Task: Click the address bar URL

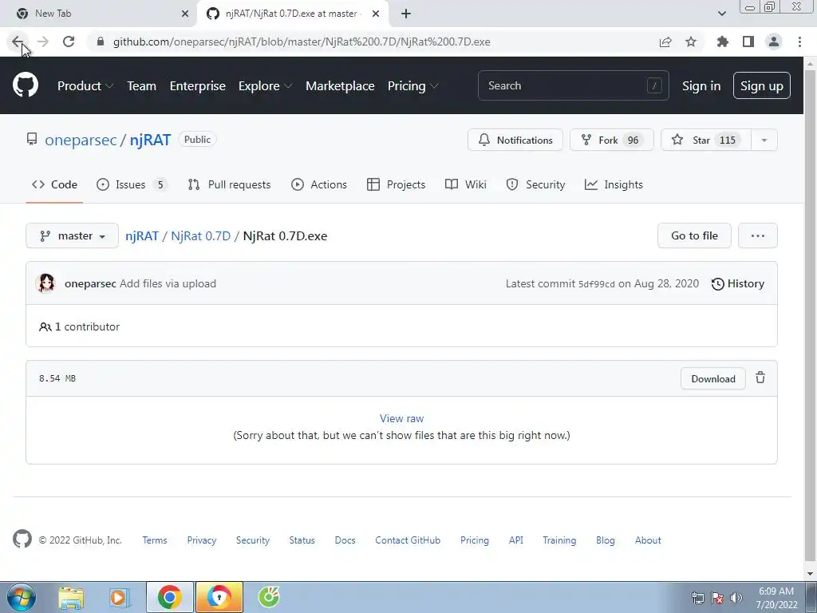Action: tap(302, 42)
